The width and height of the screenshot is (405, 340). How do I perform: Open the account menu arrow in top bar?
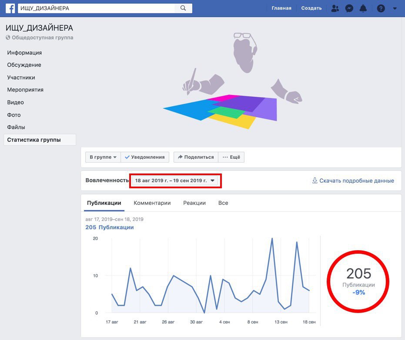tap(394, 8)
